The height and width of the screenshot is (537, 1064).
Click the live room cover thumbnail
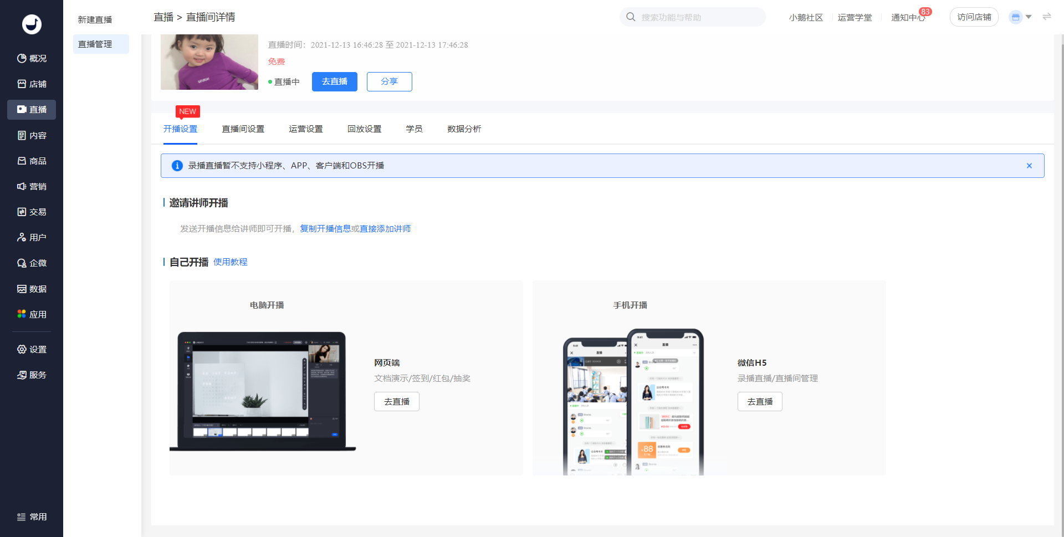(209, 62)
